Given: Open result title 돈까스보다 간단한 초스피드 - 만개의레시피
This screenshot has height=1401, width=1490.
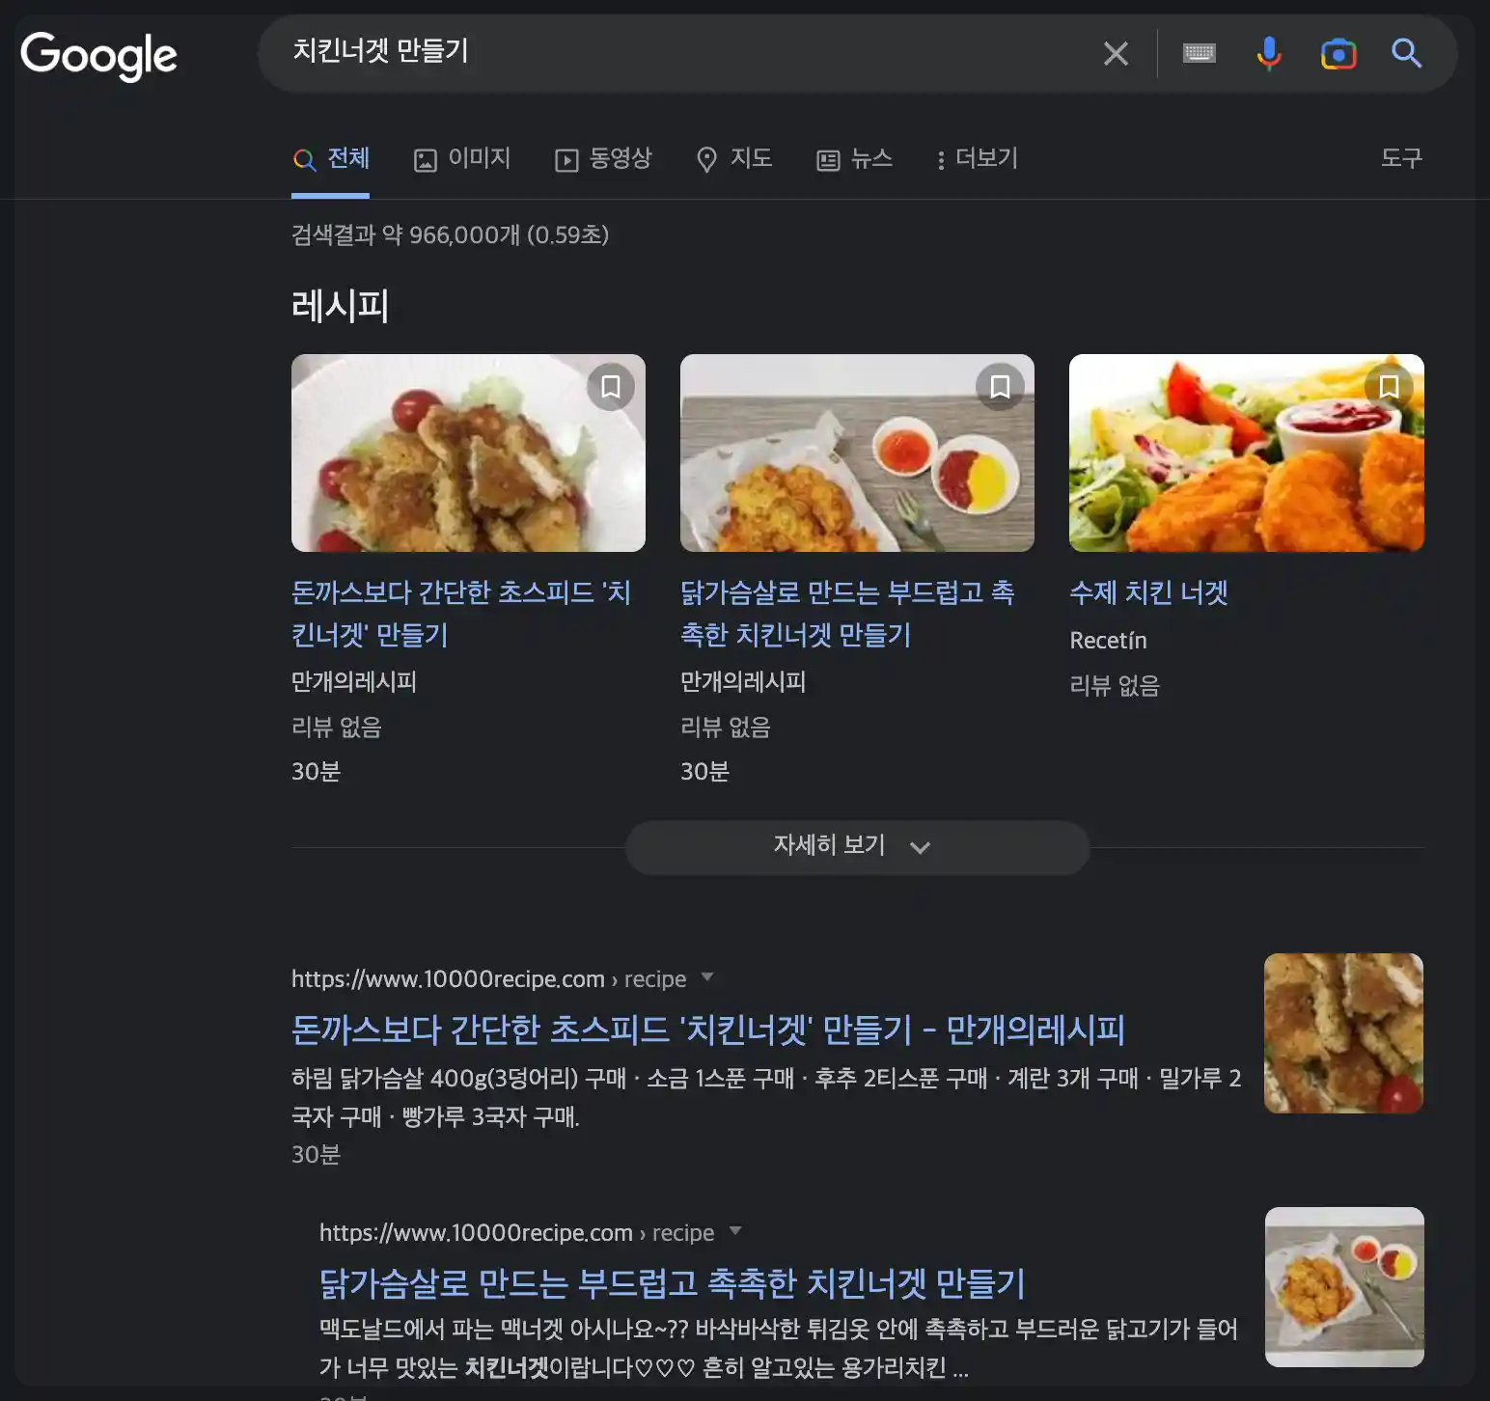Looking at the screenshot, I should (708, 1030).
